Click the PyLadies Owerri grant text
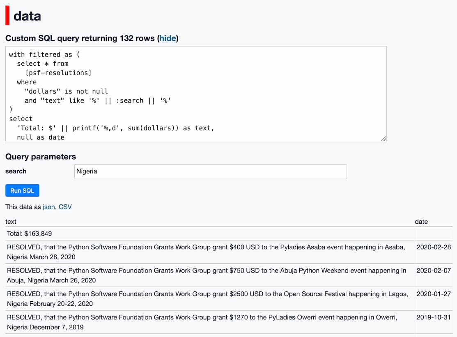 click(202, 322)
